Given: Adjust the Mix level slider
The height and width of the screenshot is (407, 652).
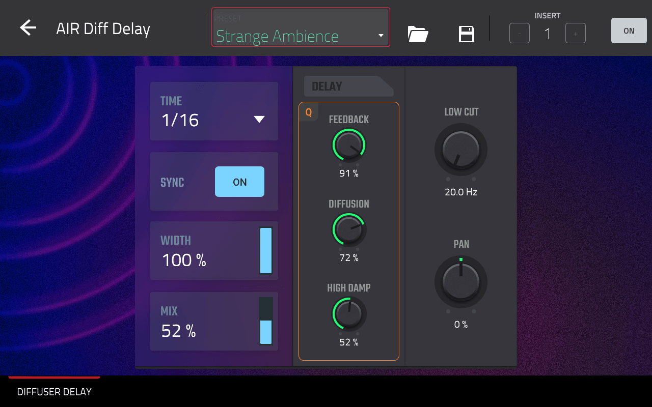Looking at the screenshot, I should coord(266,322).
